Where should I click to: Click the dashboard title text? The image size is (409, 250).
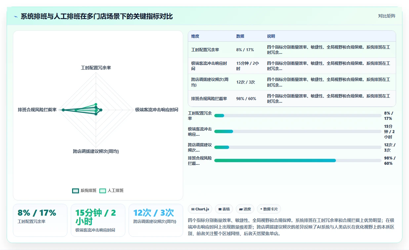pyautogui.click(x=97, y=17)
